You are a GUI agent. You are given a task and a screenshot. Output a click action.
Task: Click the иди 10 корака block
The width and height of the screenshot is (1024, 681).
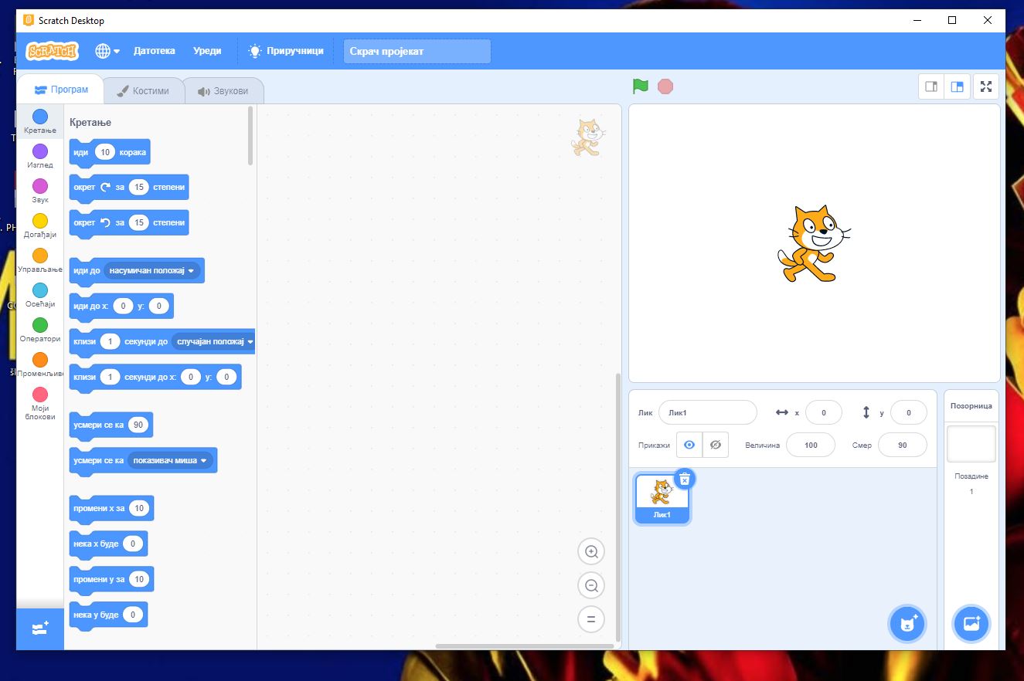(x=109, y=152)
